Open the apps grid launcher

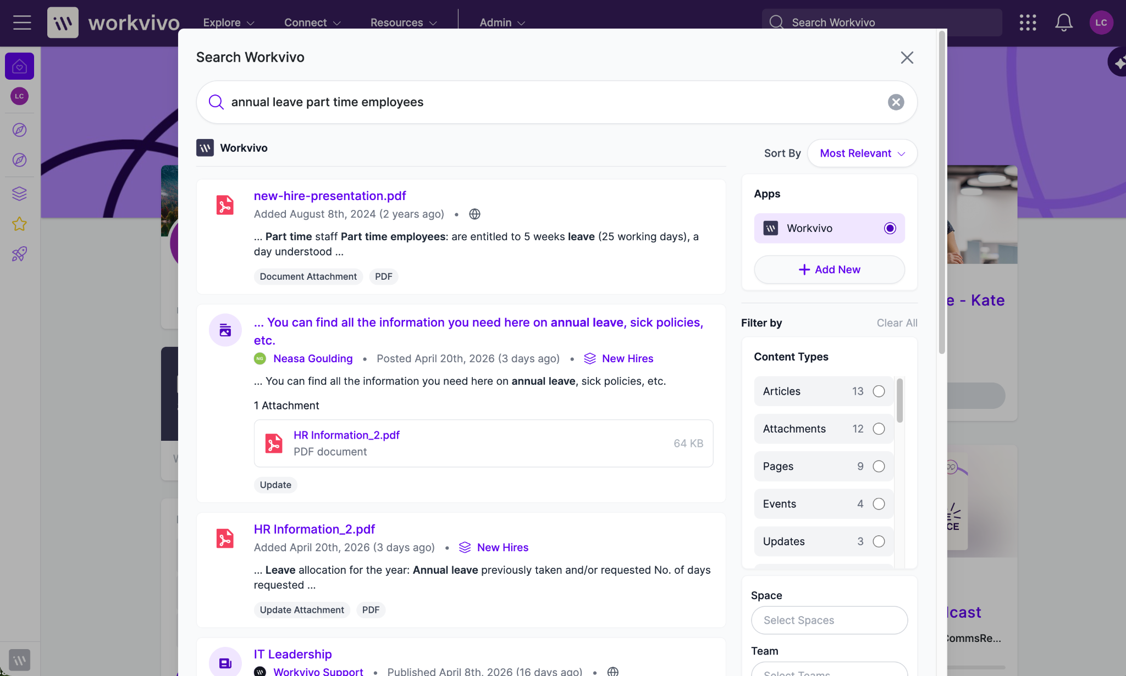pos(1028,23)
